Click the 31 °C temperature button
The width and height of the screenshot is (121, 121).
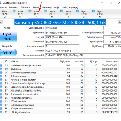8,53
